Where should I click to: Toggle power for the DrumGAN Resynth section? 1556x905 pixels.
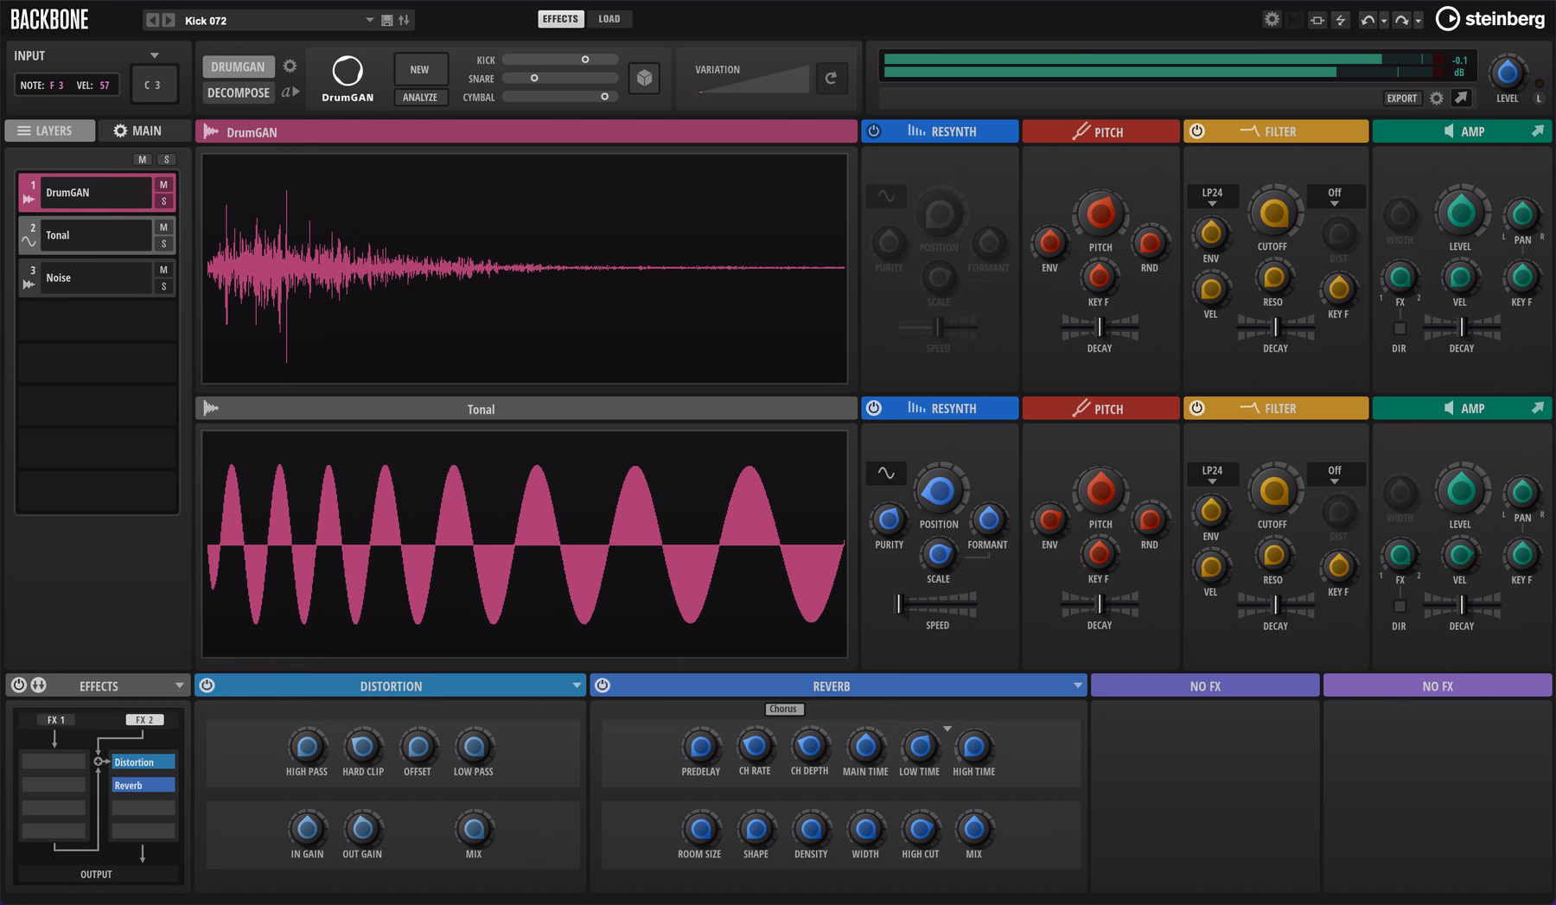pyautogui.click(x=874, y=131)
